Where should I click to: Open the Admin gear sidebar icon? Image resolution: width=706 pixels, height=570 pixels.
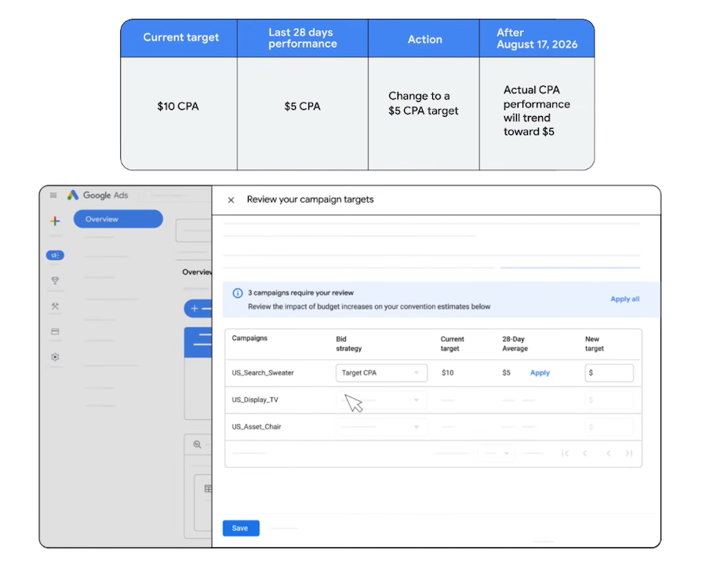click(55, 357)
